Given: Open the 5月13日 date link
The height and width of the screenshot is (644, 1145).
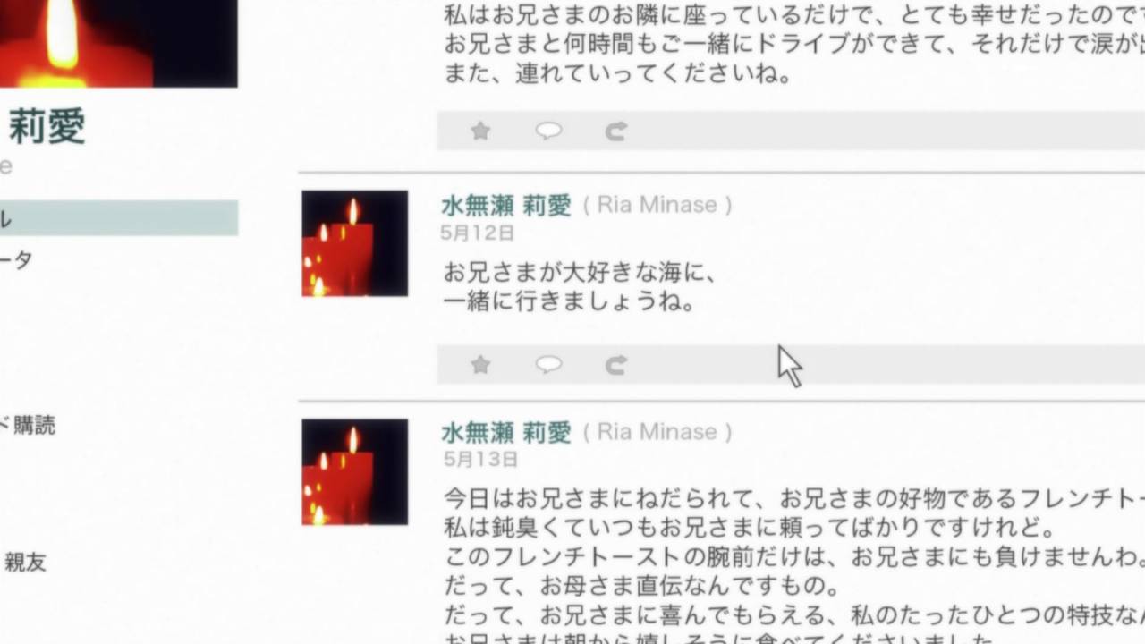Looking at the screenshot, I should point(479,460).
